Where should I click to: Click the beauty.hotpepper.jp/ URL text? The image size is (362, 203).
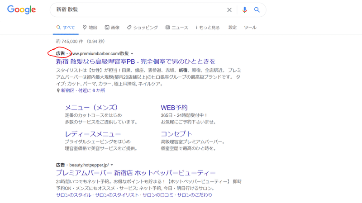click(x=89, y=165)
